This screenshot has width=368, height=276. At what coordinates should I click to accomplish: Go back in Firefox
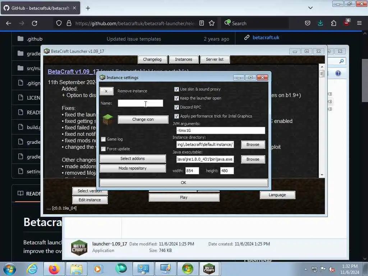click(9, 23)
